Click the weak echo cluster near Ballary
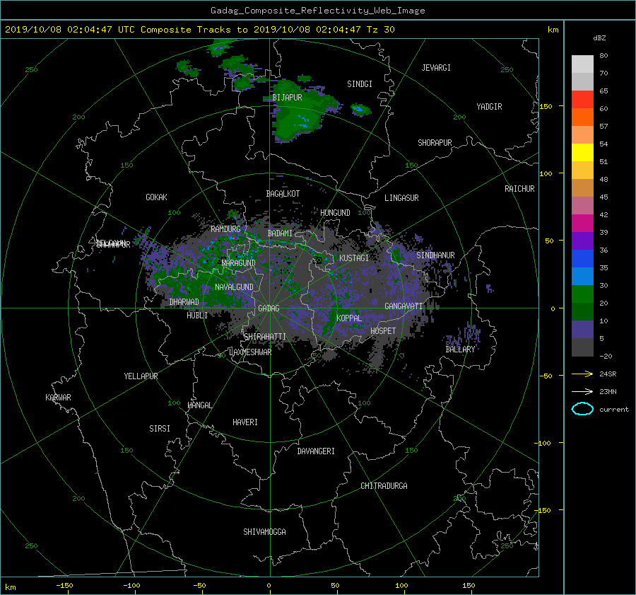The width and height of the screenshot is (636, 595). tap(465, 335)
